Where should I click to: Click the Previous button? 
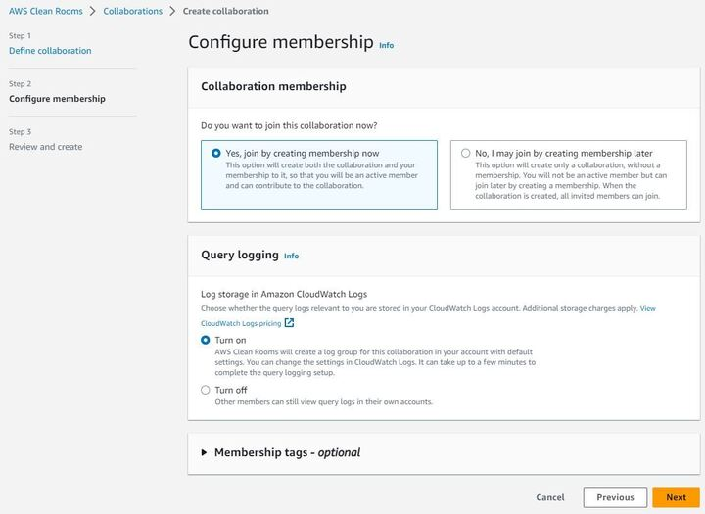[615, 497]
